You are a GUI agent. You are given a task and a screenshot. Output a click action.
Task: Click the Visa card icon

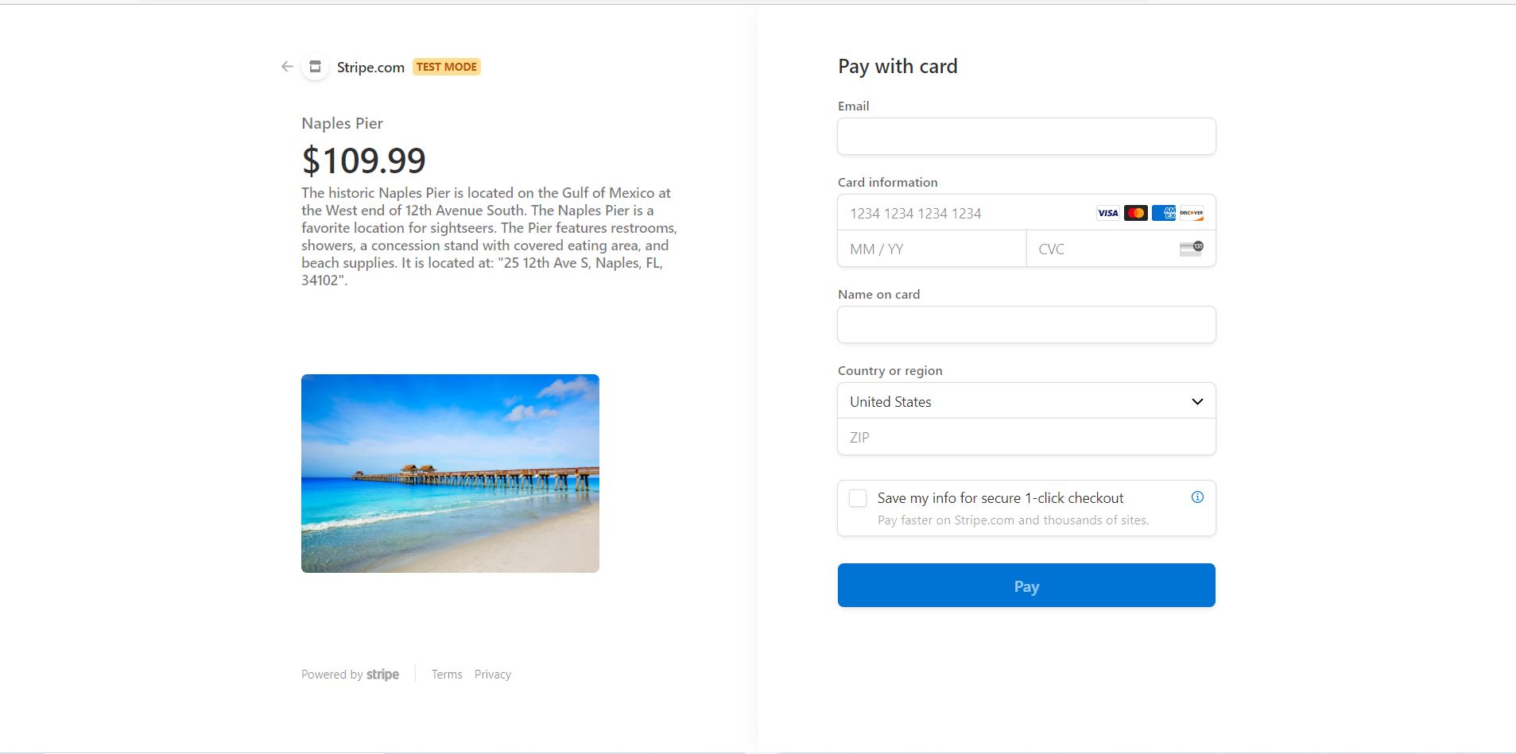point(1107,213)
